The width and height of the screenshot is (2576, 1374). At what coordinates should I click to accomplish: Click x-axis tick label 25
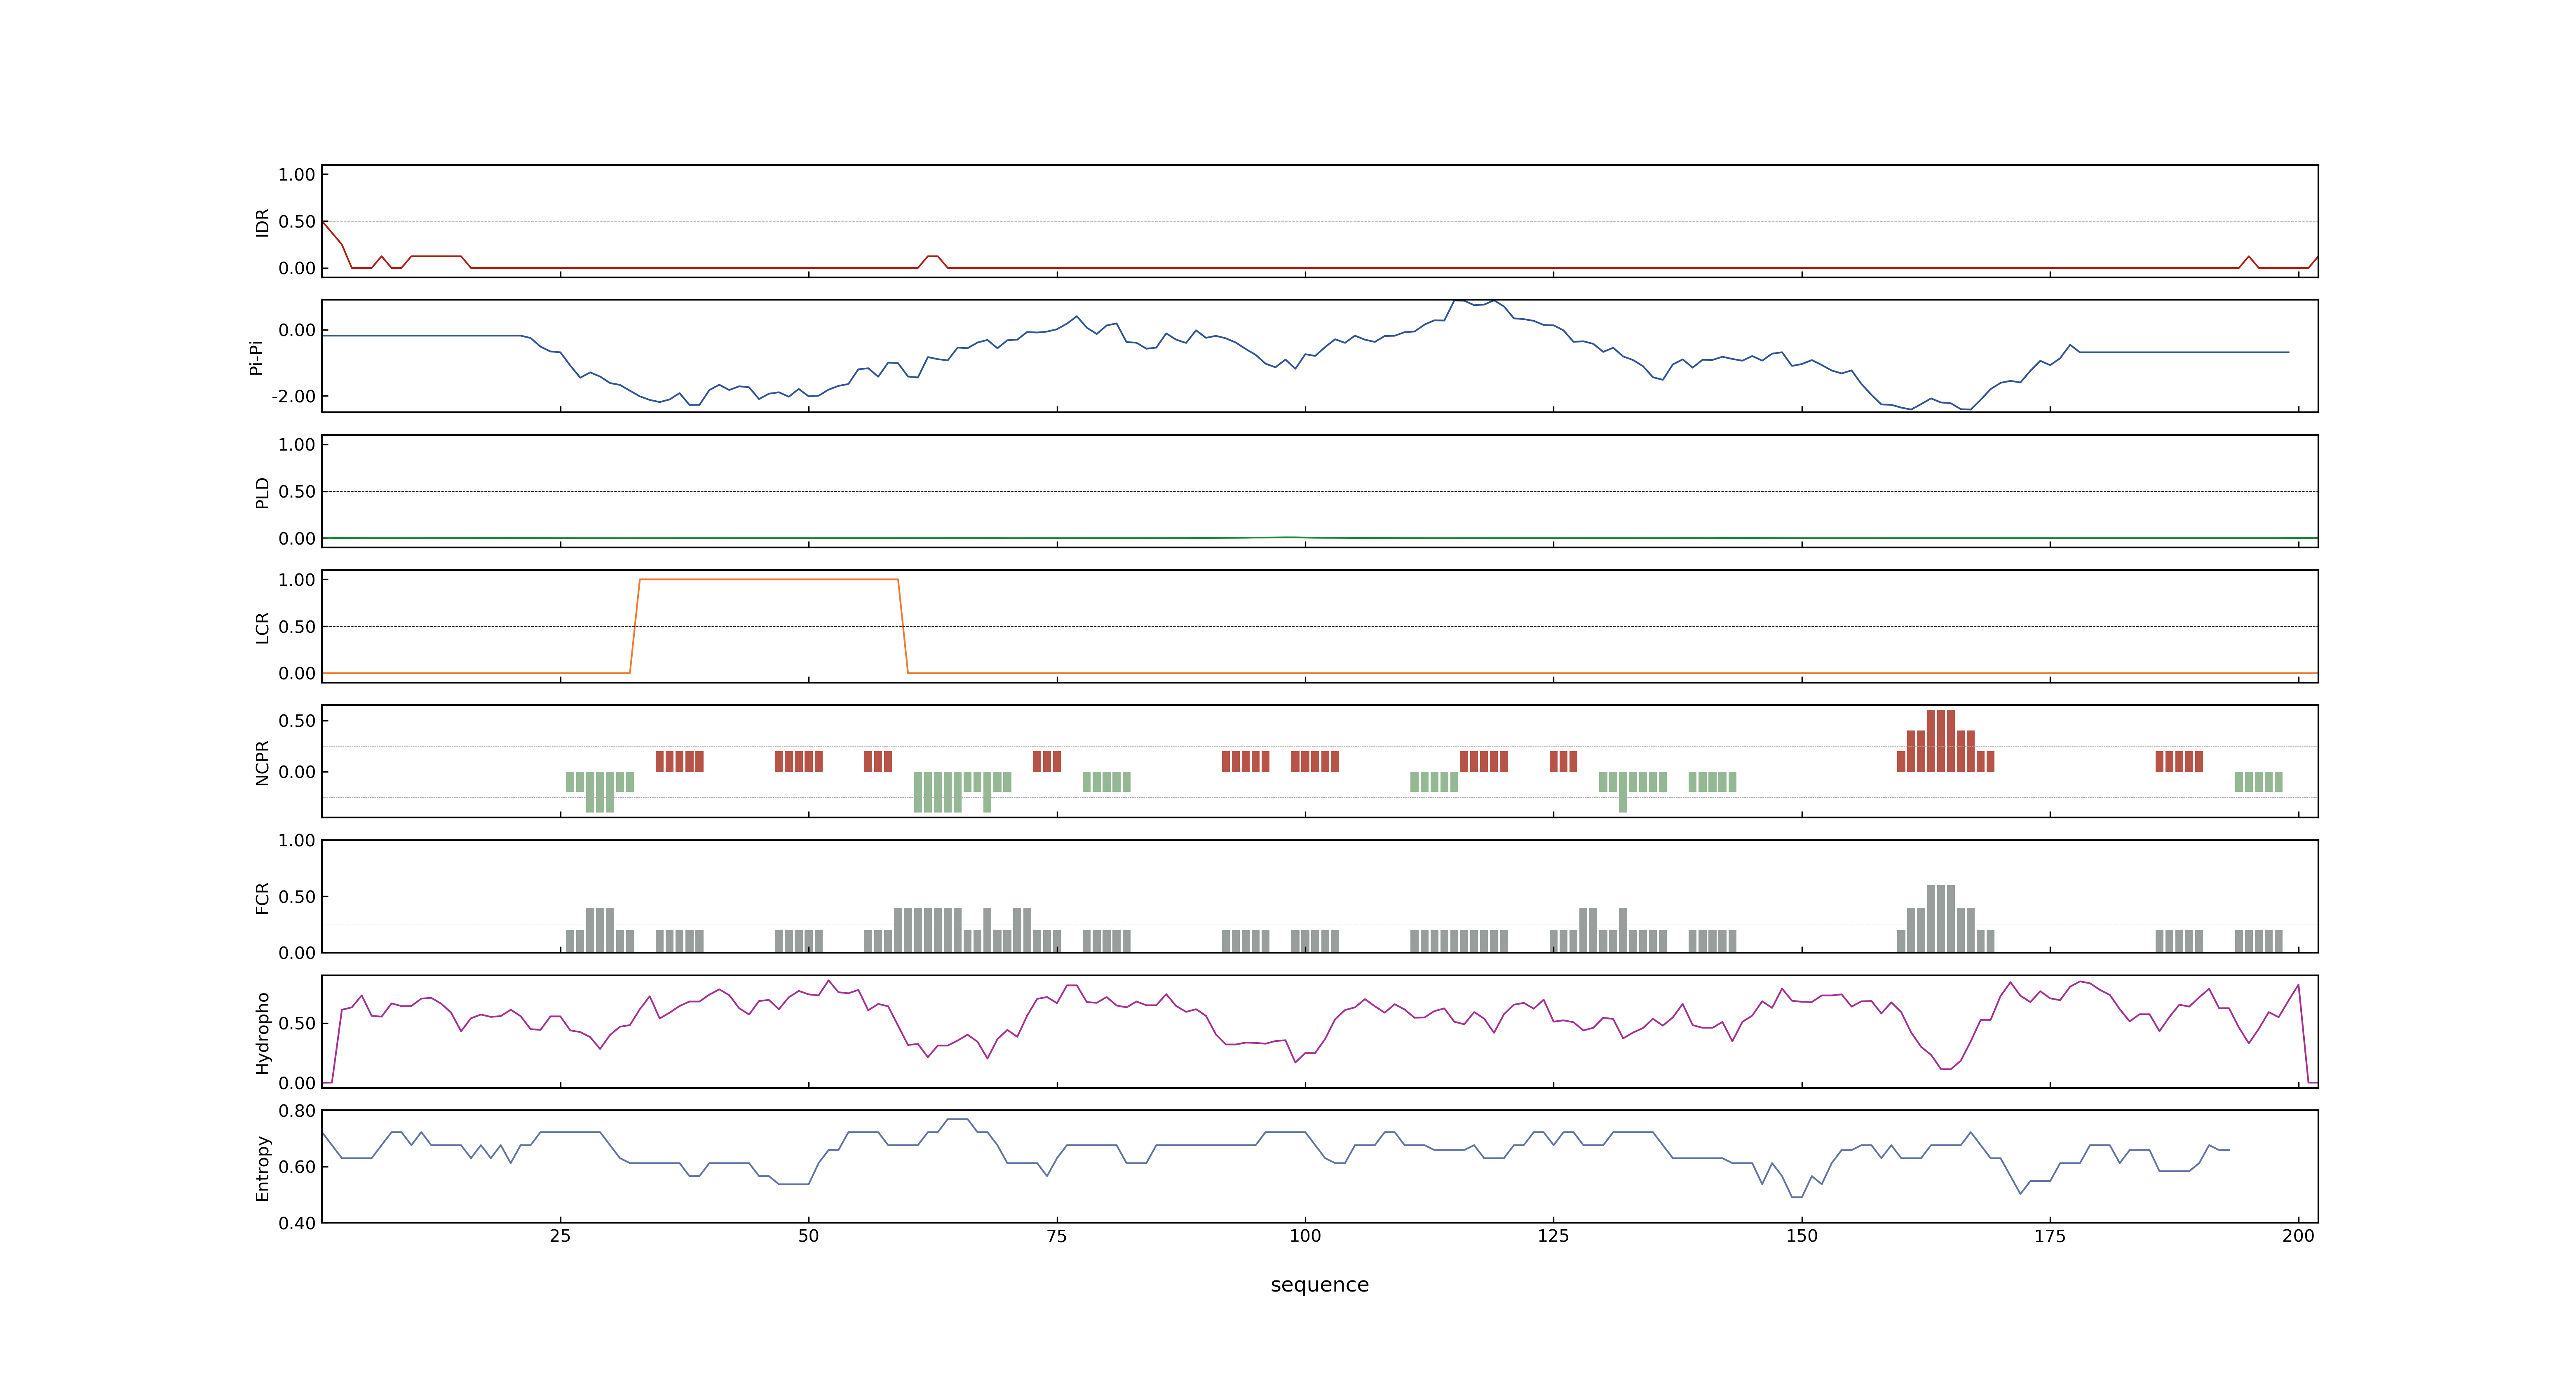(x=560, y=1236)
